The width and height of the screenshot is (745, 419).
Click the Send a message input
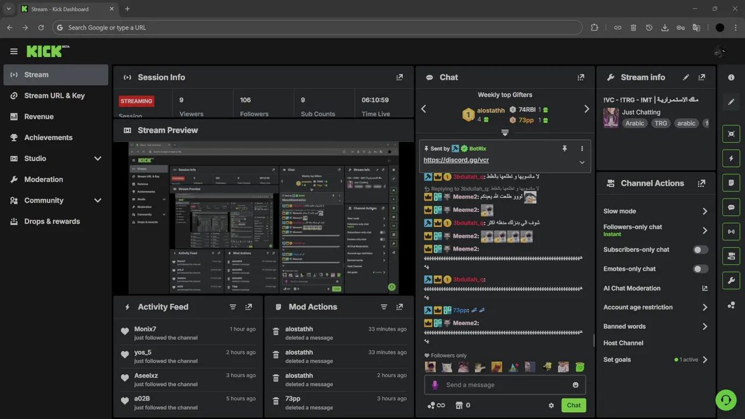click(x=505, y=385)
